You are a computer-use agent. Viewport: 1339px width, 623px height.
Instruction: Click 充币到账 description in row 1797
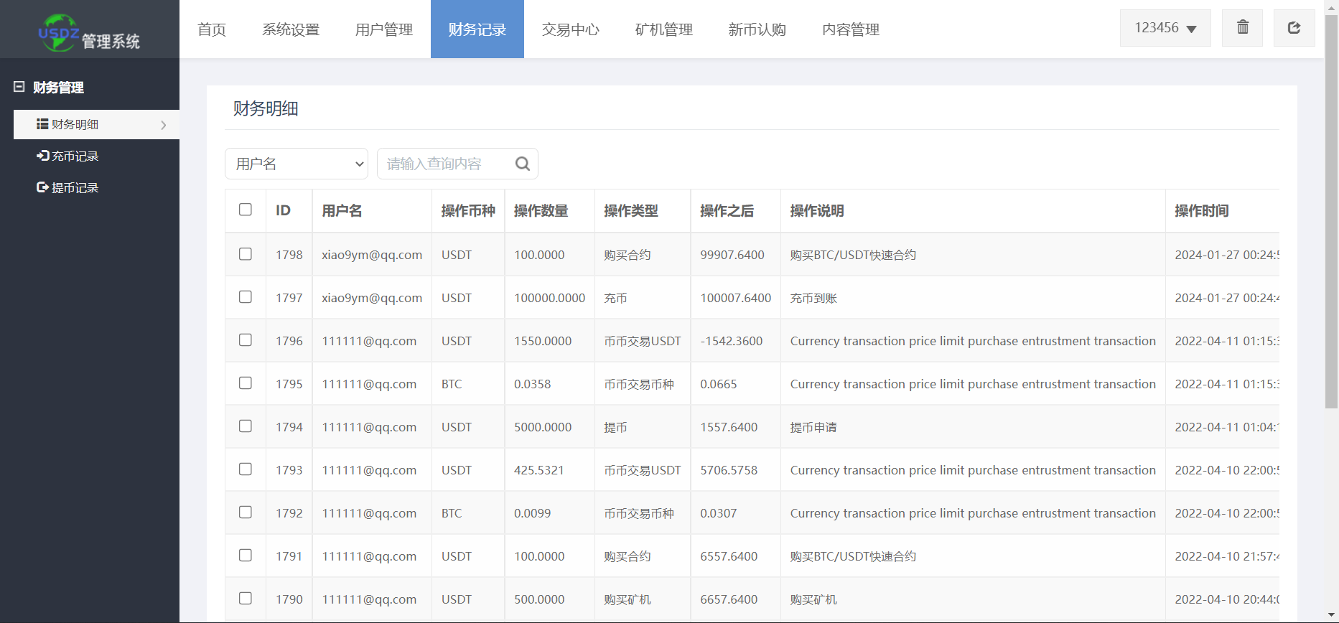click(813, 298)
